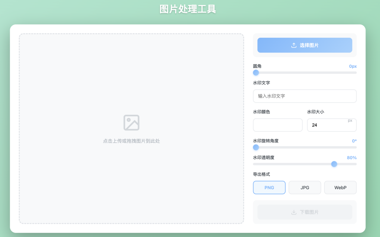Click the 圆角 slider track at its midpoint
This screenshot has height=237, width=380.
tap(305, 73)
